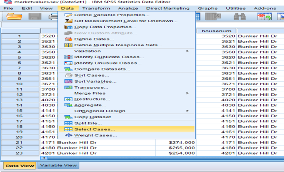The width and height of the screenshot is (284, 172).
Task: Click the cell '4171 Bunker Hill Dr' in row 21
Action: pyautogui.click(x=98, y=142)
